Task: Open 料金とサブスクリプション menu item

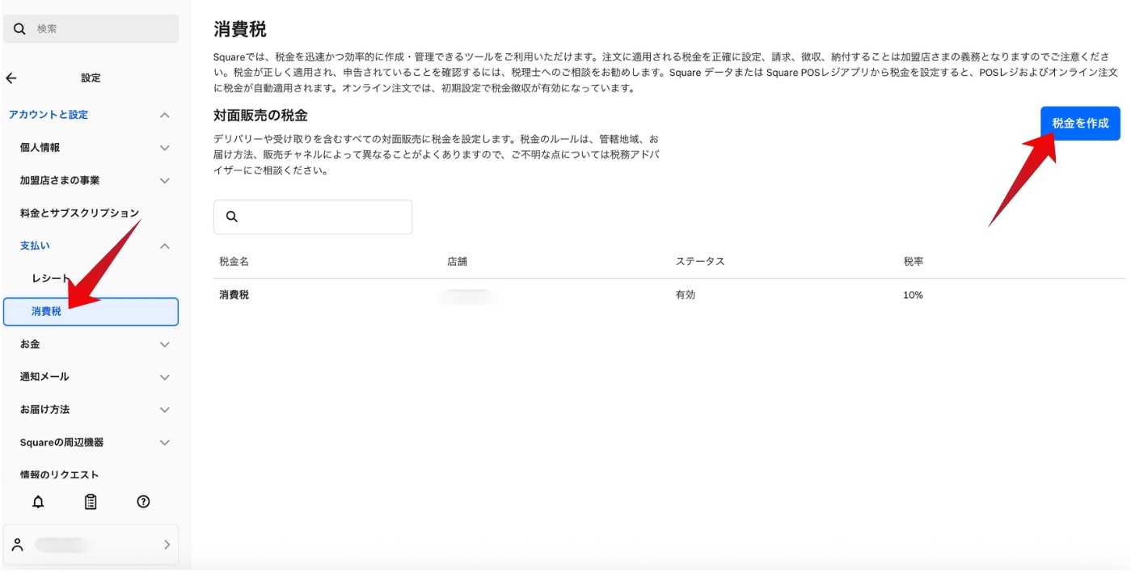Action: click(x=79, y=213)
